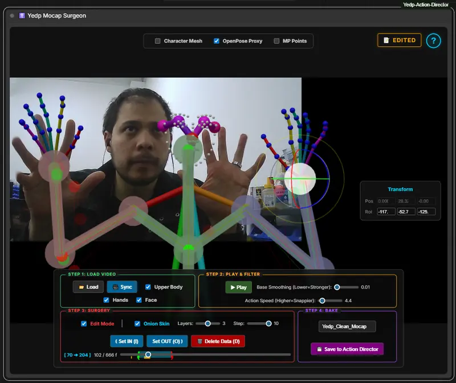Click the red OUT marker on timeline
The height and width of the screenshot is (383, 456).
[172, 355]
